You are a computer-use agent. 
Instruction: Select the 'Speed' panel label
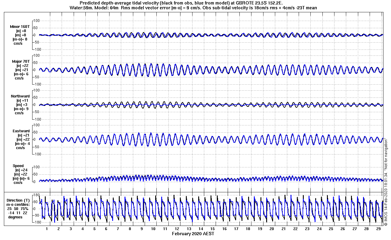click(x=18, y=166)
